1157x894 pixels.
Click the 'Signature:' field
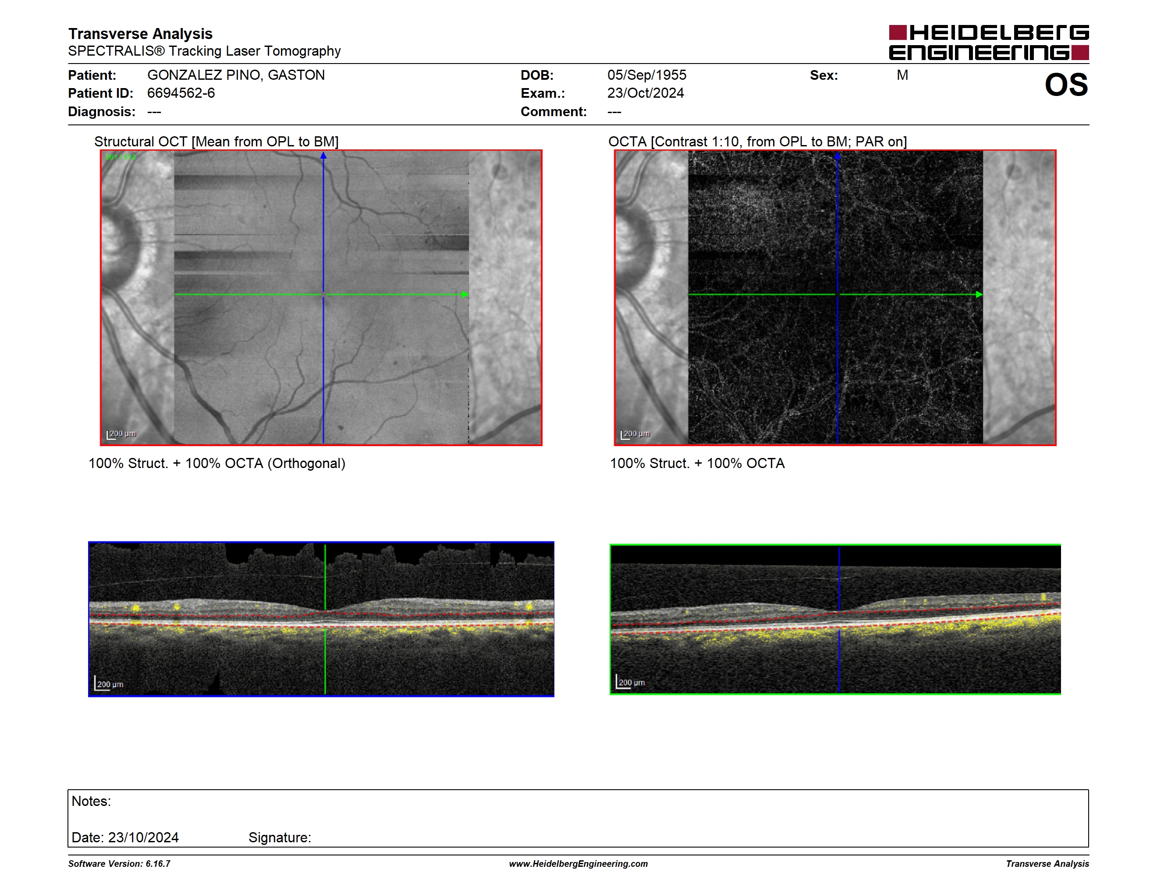pyautogui.click(x=280, y=838)
